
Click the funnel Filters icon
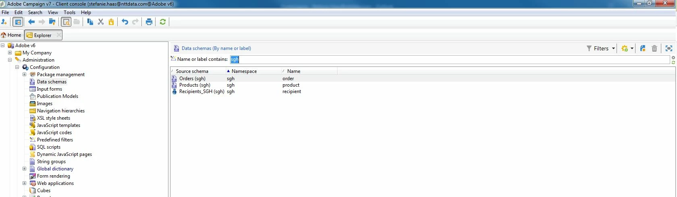click(x=589, y=48)
